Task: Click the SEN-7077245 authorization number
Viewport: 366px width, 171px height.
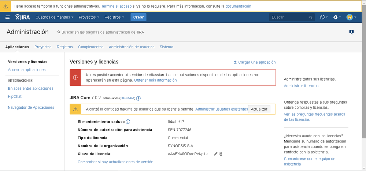Action: [180, 130]
